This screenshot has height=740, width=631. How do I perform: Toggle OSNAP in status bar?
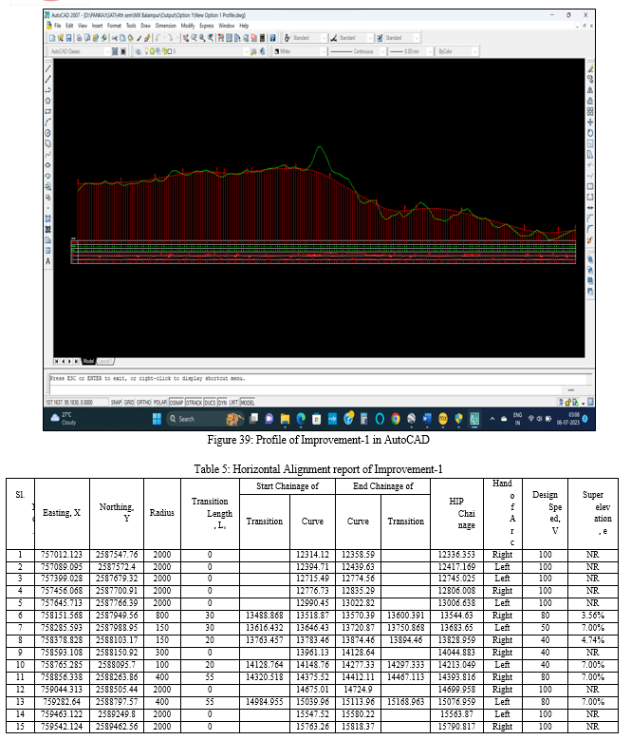click(176, 403)
